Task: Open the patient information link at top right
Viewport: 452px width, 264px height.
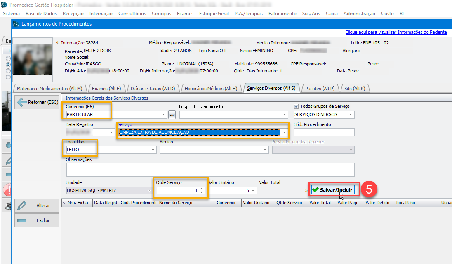Action: point(395,32)
